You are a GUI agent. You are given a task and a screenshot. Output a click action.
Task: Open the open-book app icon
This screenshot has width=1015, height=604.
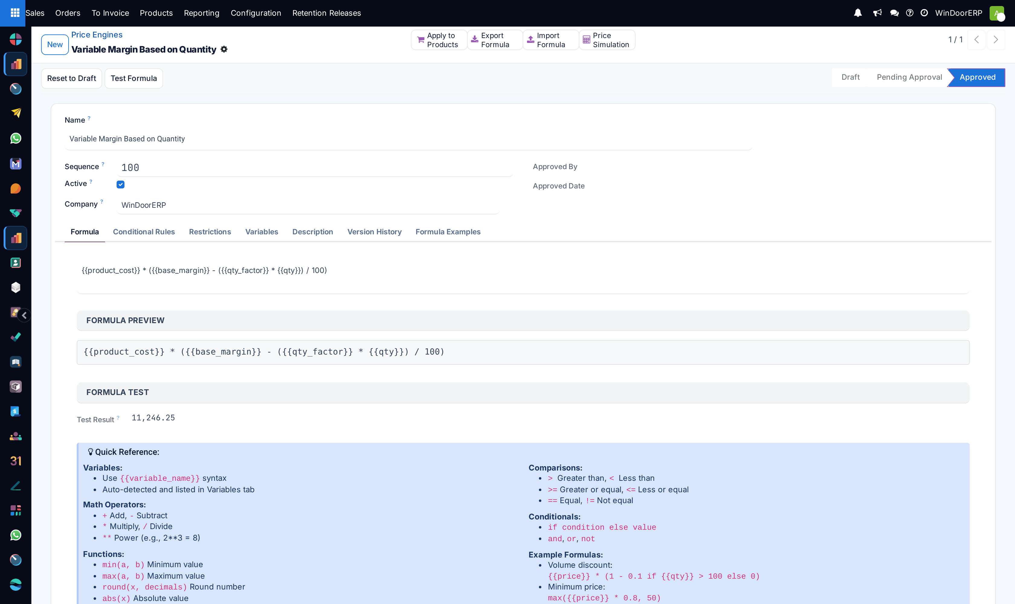pyautogui.click(x=15, y=362)
